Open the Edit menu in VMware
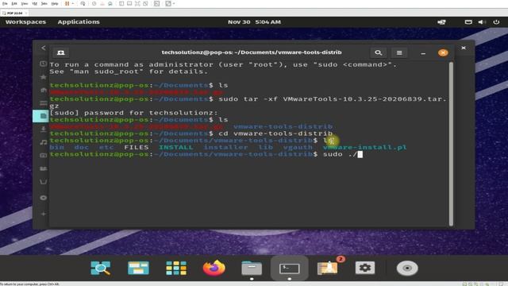 pos(14,3)
